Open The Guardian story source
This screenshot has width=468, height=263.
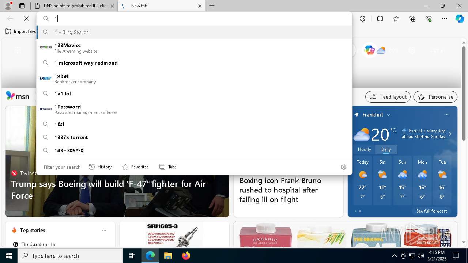[x=34, y=244]
